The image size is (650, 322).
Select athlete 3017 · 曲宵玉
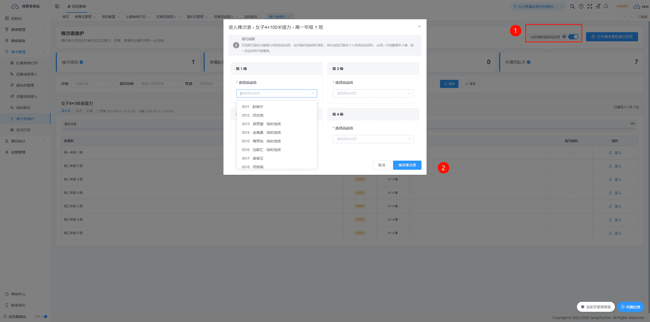[277, 158]
